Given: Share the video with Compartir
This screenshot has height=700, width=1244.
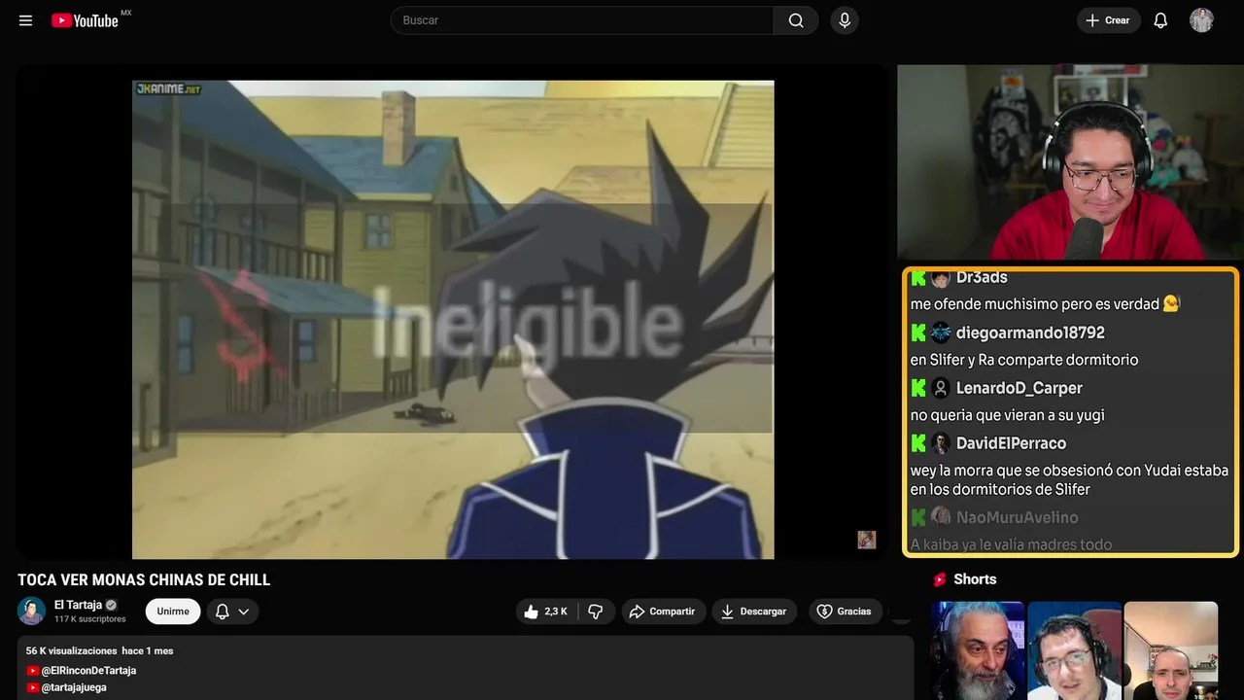Looking at the screenshot, I should 664,612.
